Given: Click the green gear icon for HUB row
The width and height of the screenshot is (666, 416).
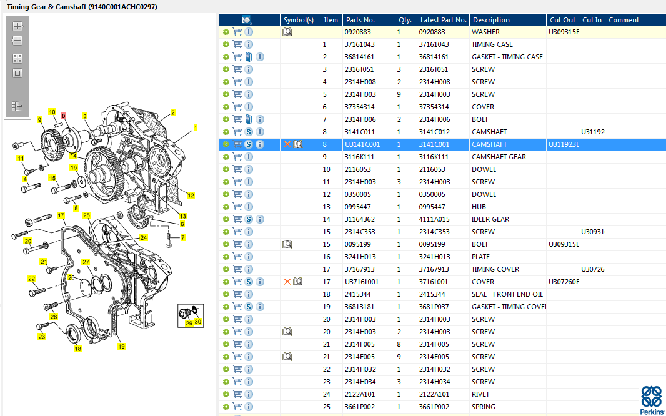Looking at the screenshot, I should (226, 207).
